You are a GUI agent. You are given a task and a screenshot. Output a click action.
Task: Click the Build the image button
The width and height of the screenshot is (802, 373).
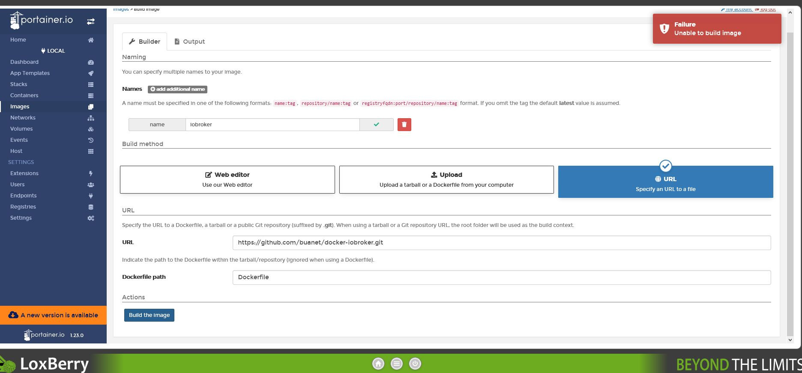point(149,315)
